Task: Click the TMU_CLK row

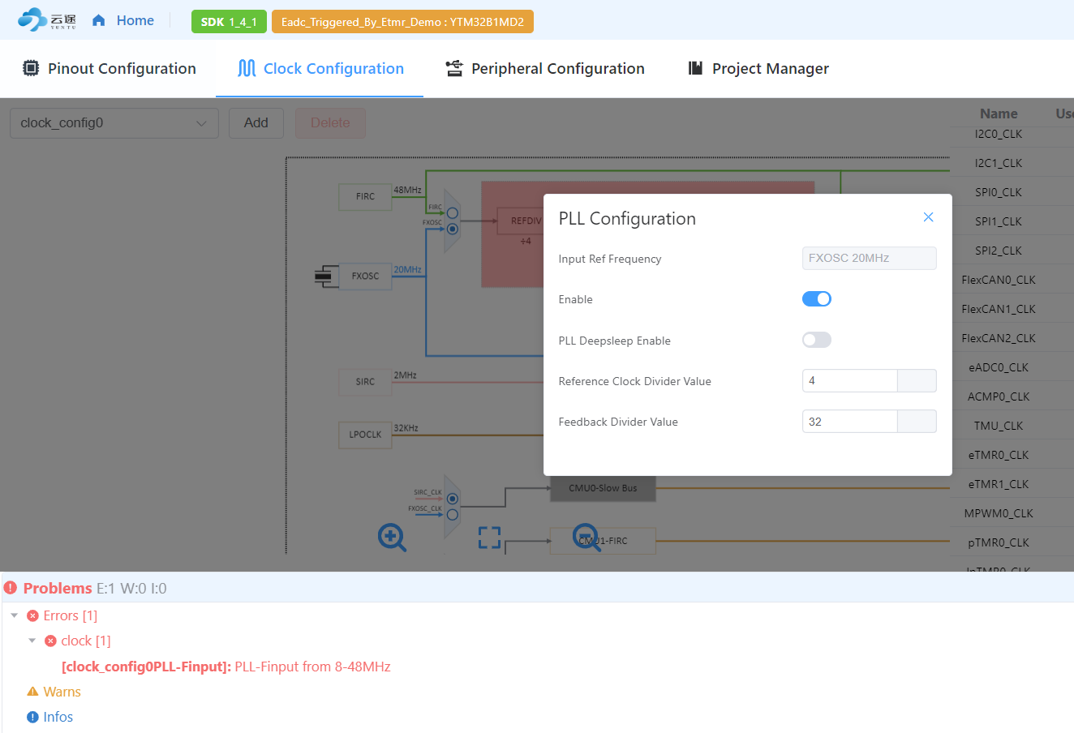Action: (1012, 426)
